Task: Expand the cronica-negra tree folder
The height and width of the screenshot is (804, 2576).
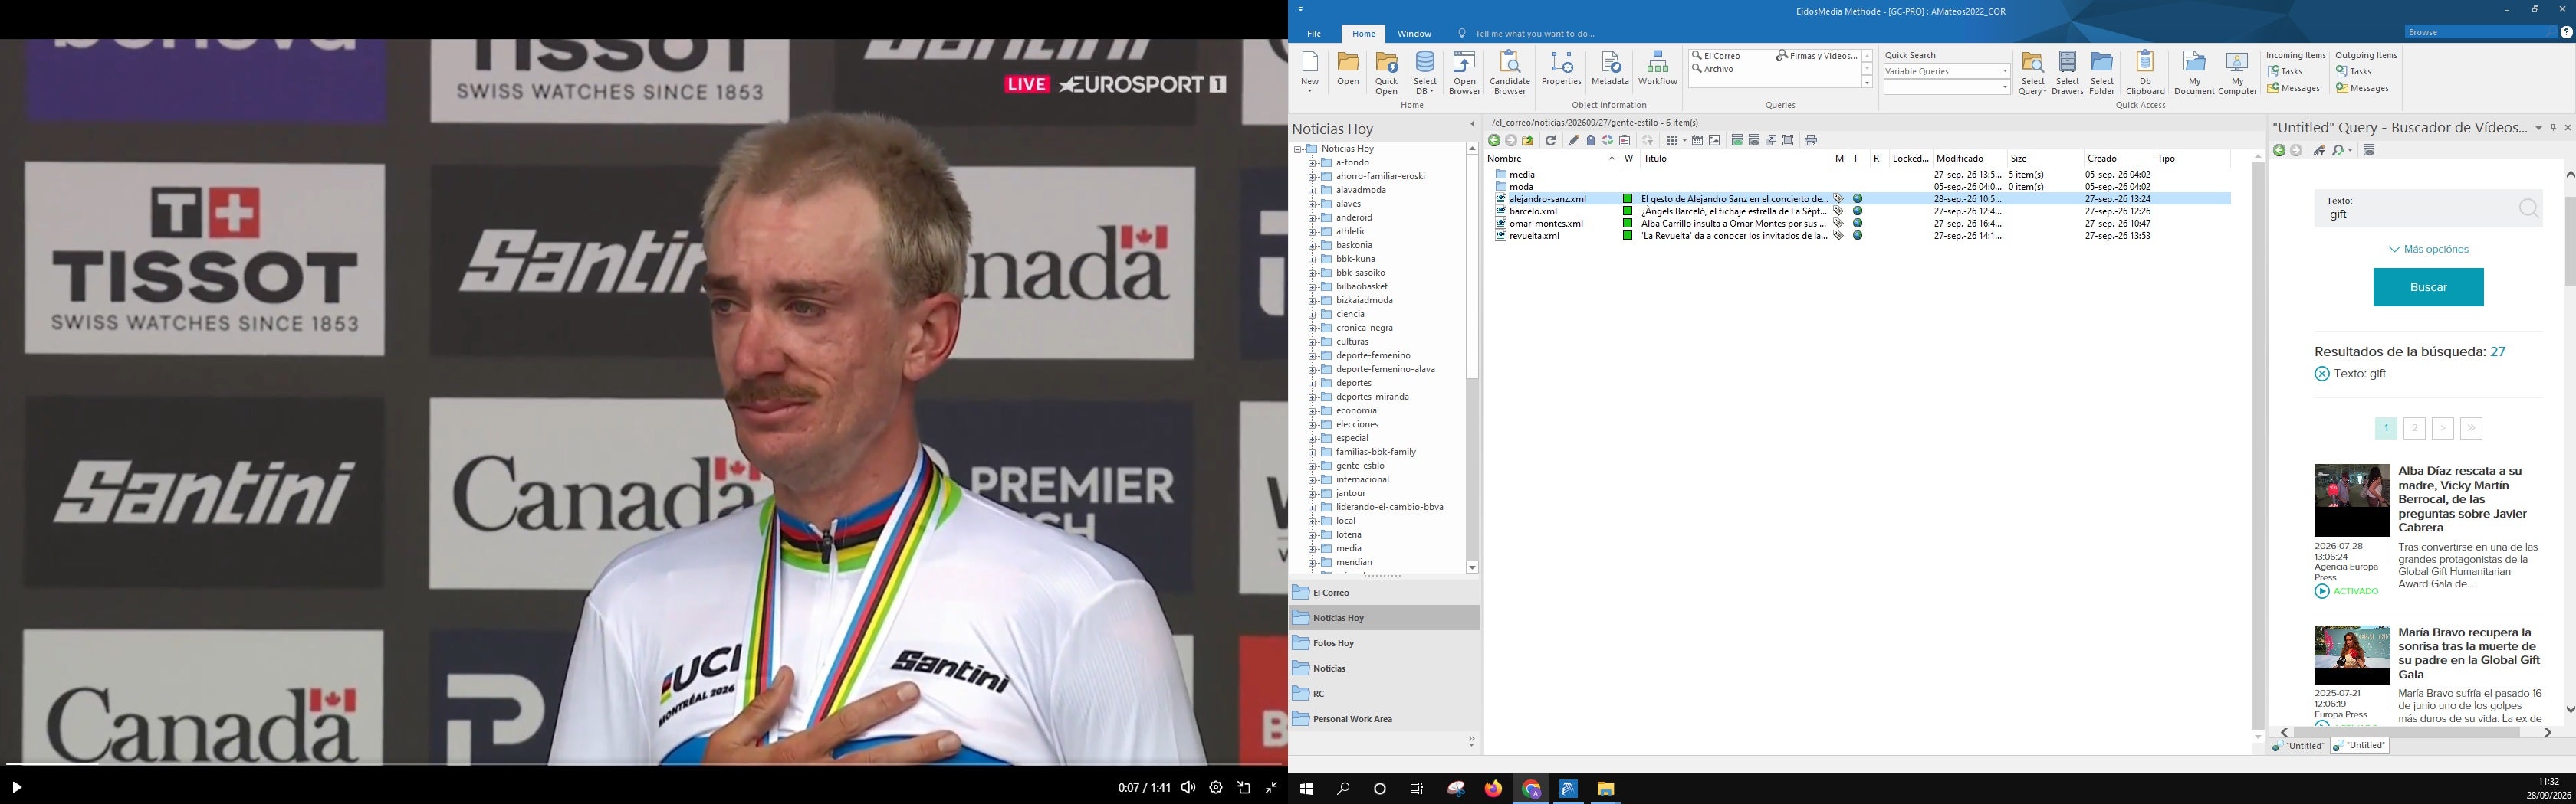Action: tap(1312, 328)
